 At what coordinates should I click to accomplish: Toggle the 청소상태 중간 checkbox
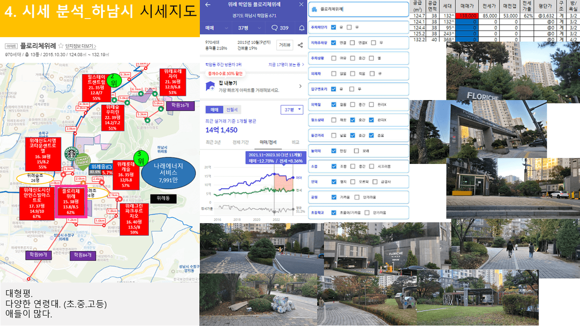click(x=352, y=120)
